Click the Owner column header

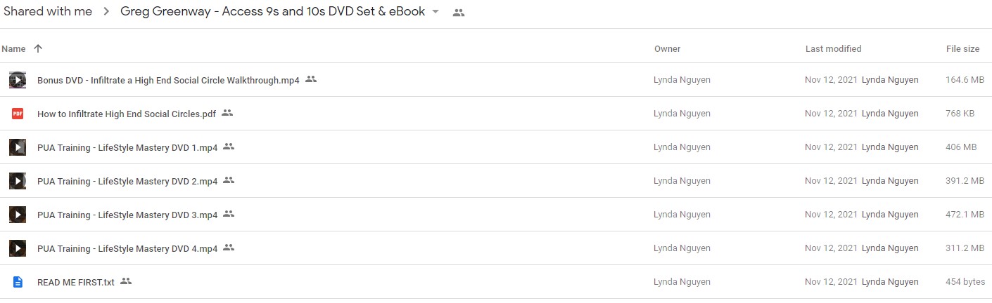(x=667, y=49)
